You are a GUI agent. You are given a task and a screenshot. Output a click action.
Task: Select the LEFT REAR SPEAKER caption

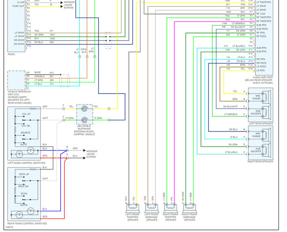pyautogui.click(x=261, y=123)
